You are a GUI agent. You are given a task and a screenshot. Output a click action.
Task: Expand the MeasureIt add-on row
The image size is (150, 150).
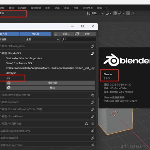(x=48, y=102)
